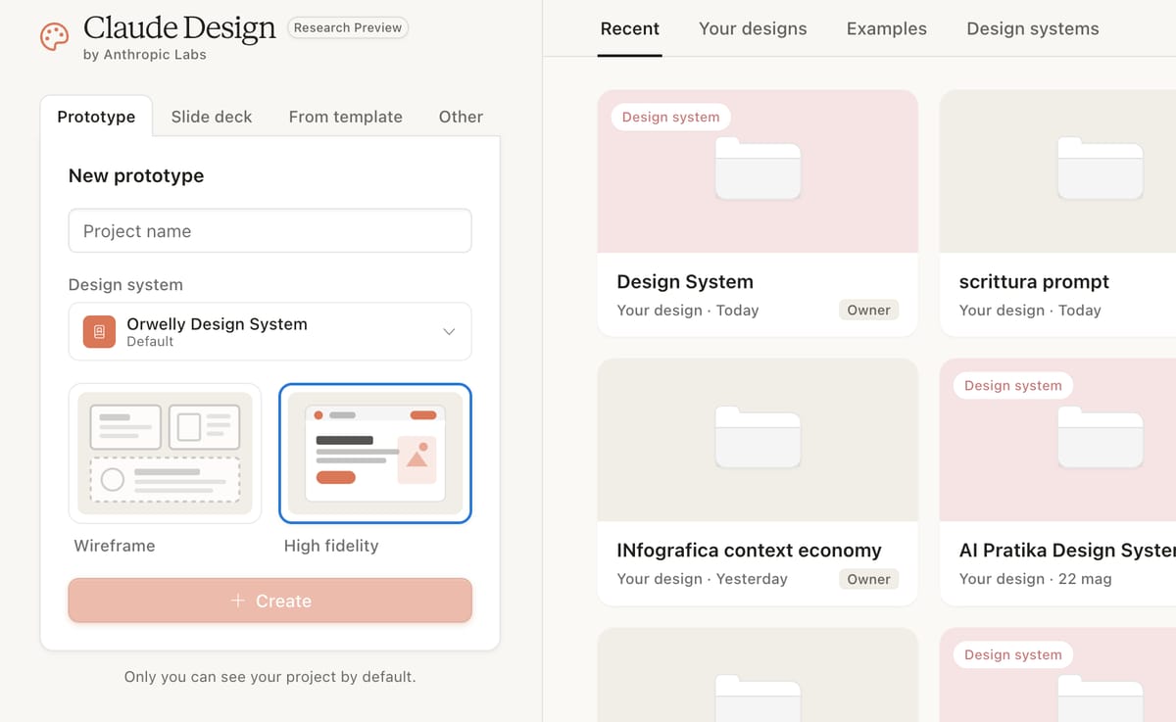Open the Examples tab
The image size is (1176, 722).
887,28
